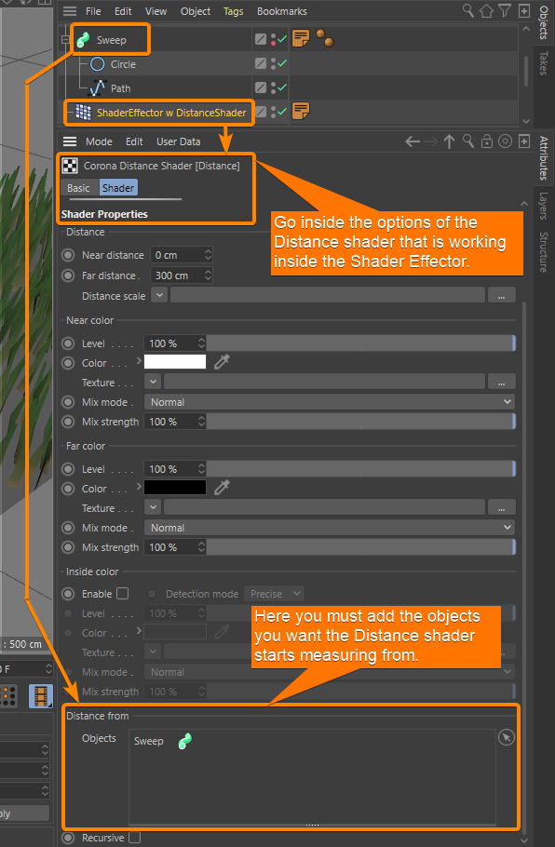555x847 pixels.
Task: Pick near color with the eyedropper
Action: pyautogui.click(x=222, y=362)
